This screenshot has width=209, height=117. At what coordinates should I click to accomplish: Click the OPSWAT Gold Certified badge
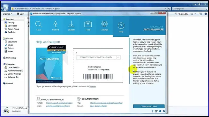pyautogui.click(x=57, y=50)
